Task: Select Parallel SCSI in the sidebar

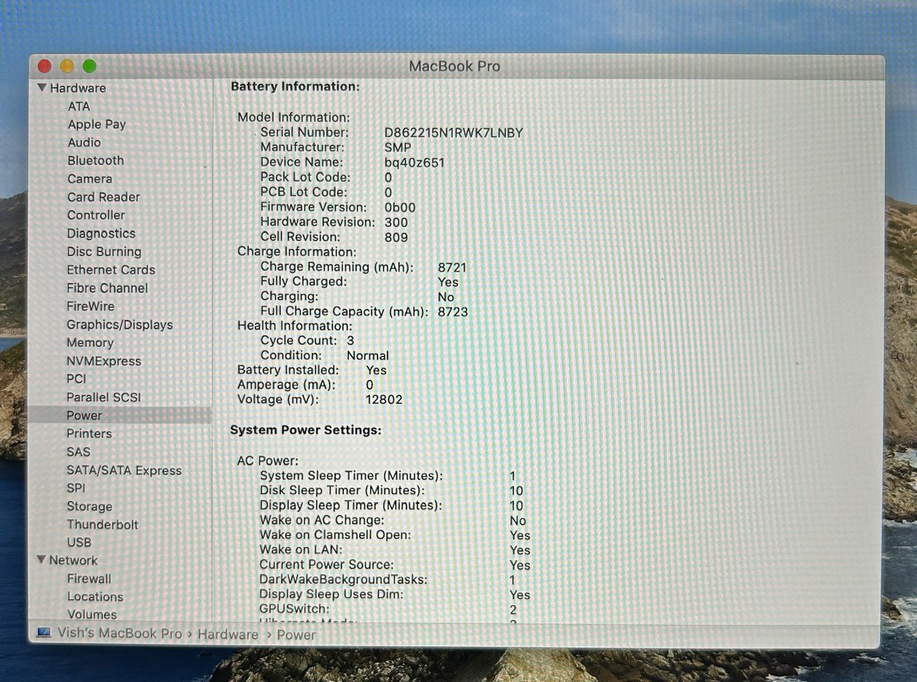Action: coord(104,397)
